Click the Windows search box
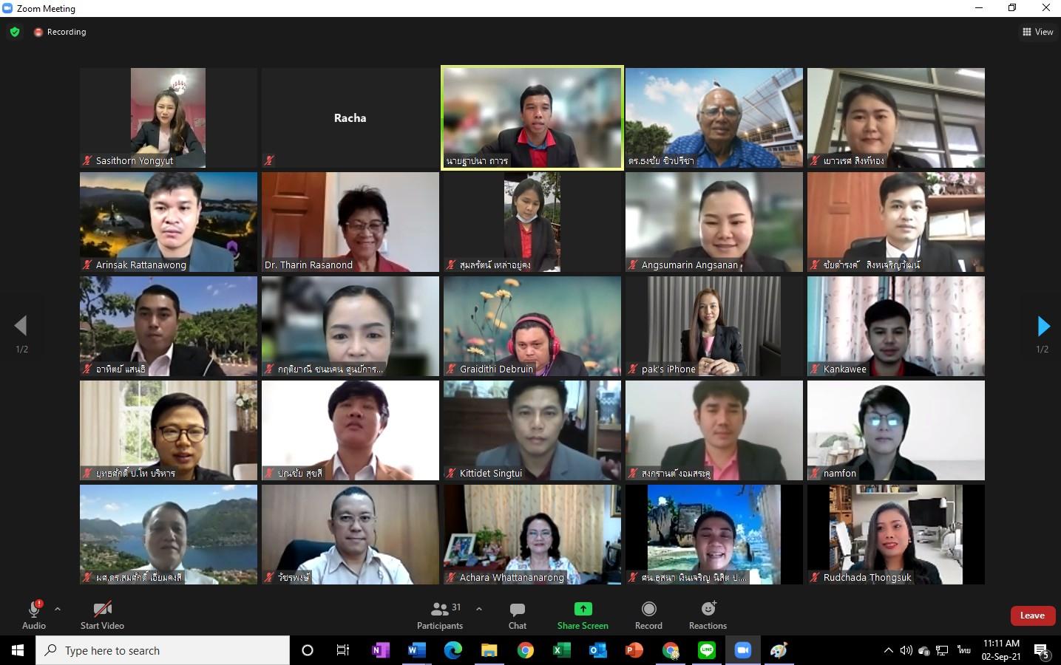This screenshot has height=665, width=1061. click(x=163, y=650)
